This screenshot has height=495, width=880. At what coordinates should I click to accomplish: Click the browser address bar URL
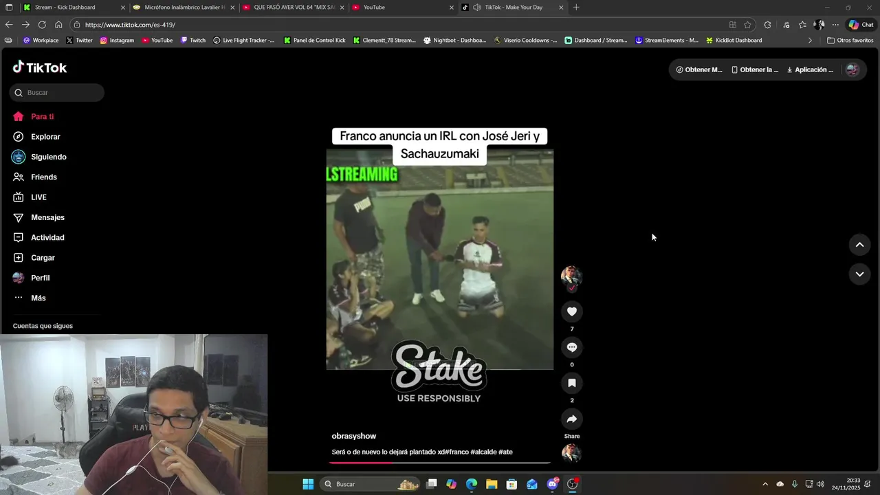click(x=130, y=25)
